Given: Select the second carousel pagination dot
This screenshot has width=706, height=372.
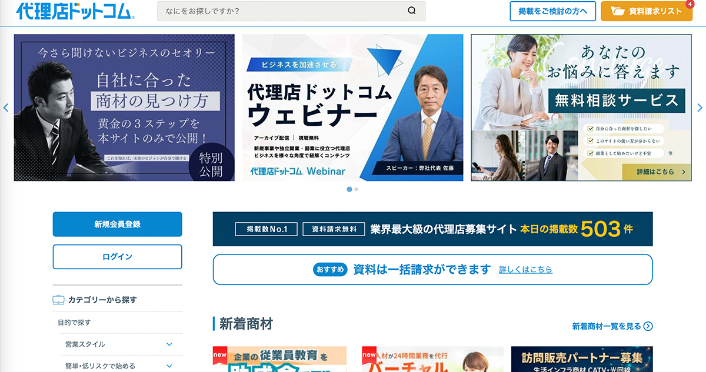Looking at the screenshot, I should coord(357,189).
